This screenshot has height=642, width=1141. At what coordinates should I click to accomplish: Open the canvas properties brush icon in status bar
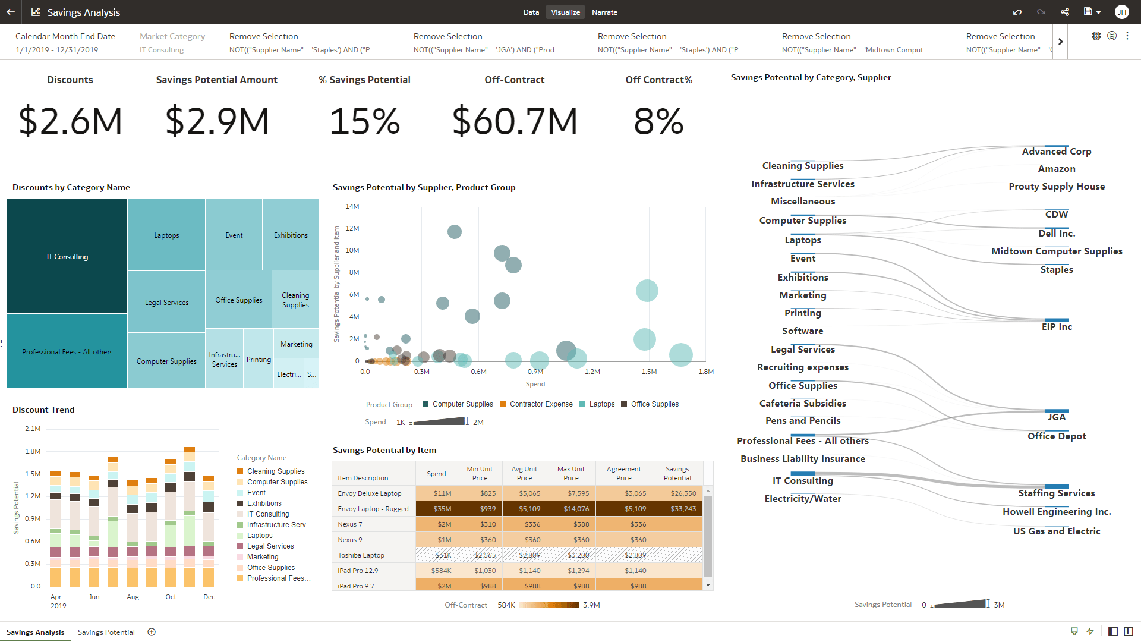pos(1074,632)
